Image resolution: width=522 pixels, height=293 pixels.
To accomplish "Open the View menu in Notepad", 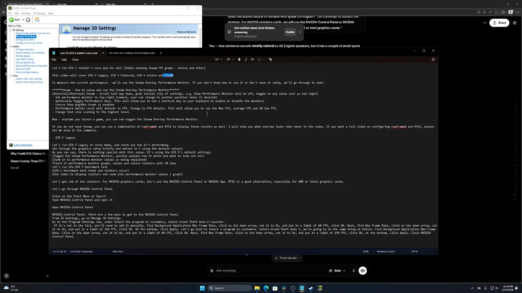I will click(x=75, y=60).
